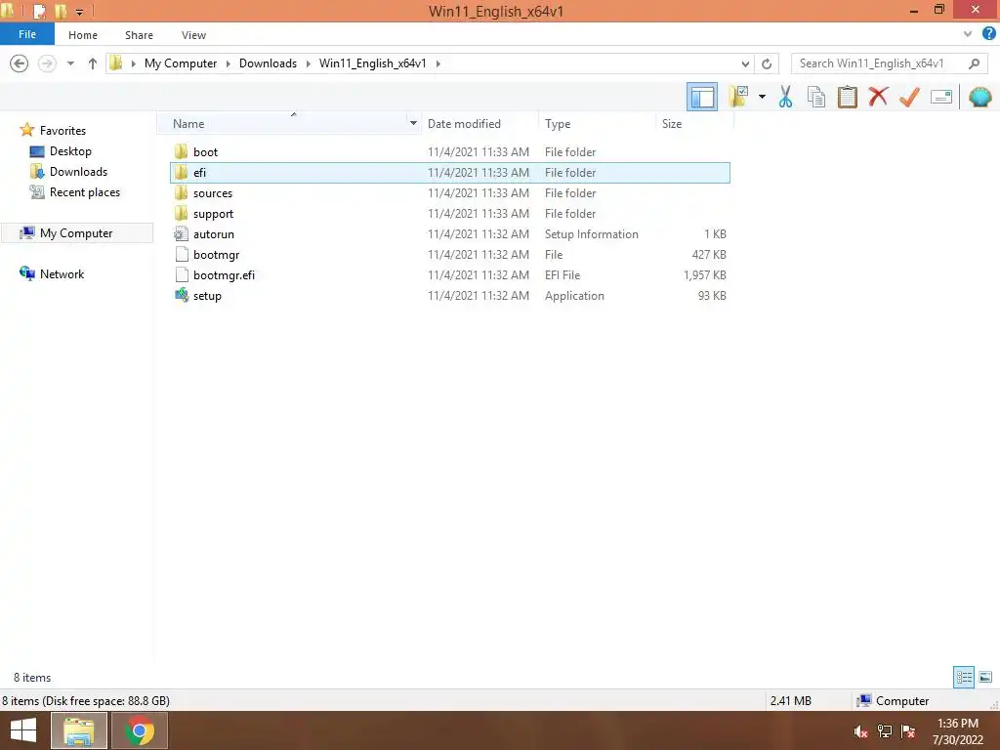Click the folder icon in address bar
This screenshot has width=1000, height=750.
click(x=116, y=63)
